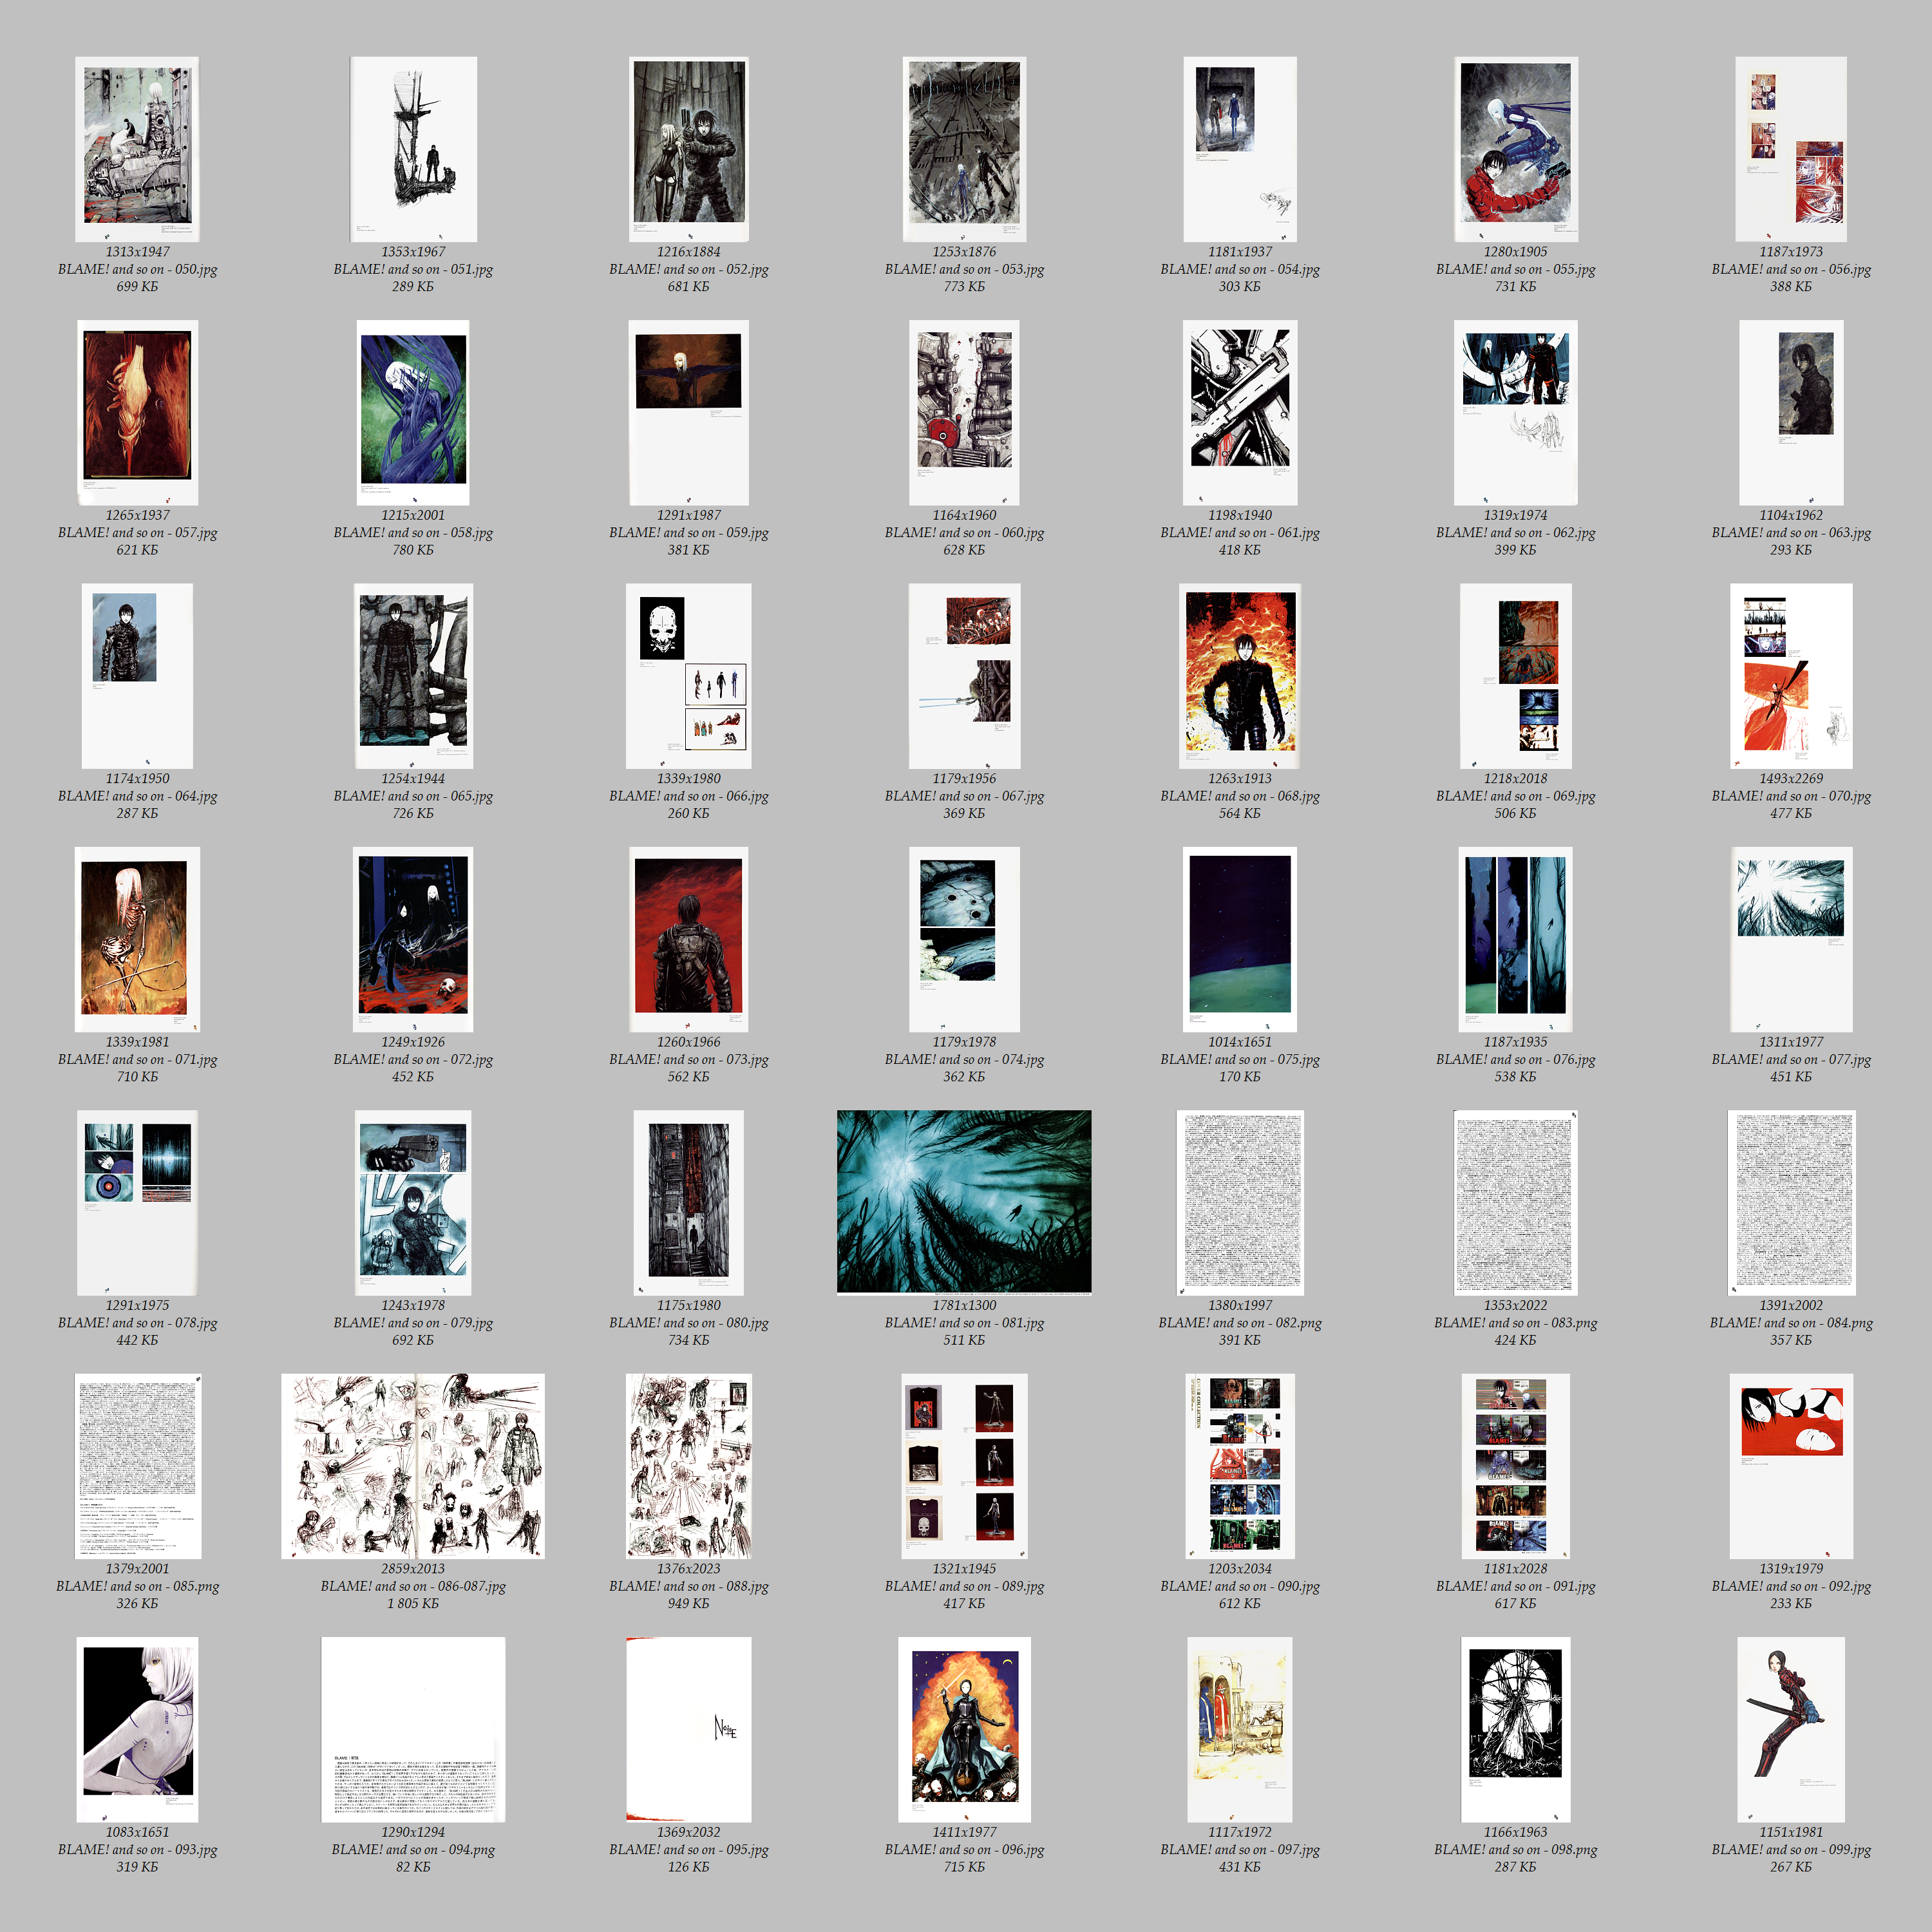Select the 076.jpg thumbnail
Image resolution: width=1932 pixels, height=1932 pixels.
(x=1516, y=939)
